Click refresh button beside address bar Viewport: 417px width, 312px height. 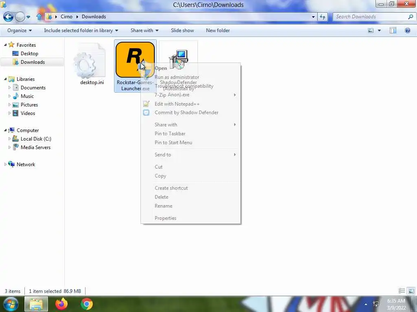323,17
